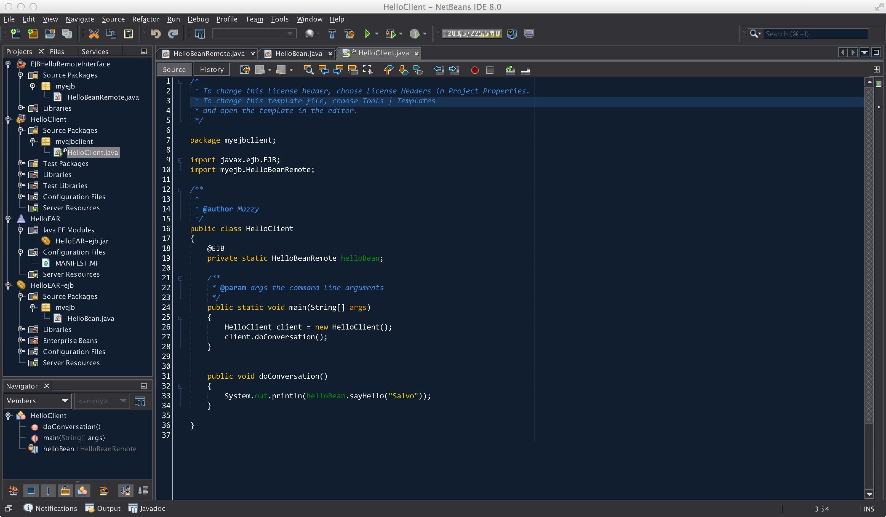The image size is (886, 517).
Task: Click the memory usage bar to run garbage collection
Action: click(x=472, y=34)
